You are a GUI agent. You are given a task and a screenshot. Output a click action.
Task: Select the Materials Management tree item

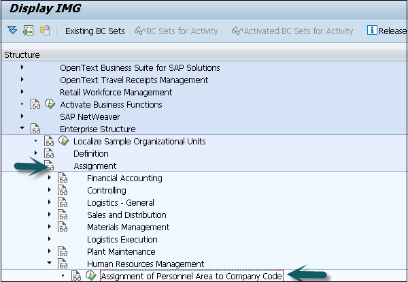click(128, 228)
